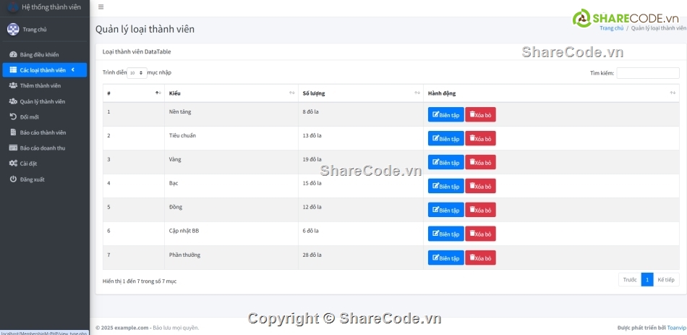This screenshot has width=687, height=335.
Task: Toggle the sidebar hamburger menu icon
Action: [101, 7]
